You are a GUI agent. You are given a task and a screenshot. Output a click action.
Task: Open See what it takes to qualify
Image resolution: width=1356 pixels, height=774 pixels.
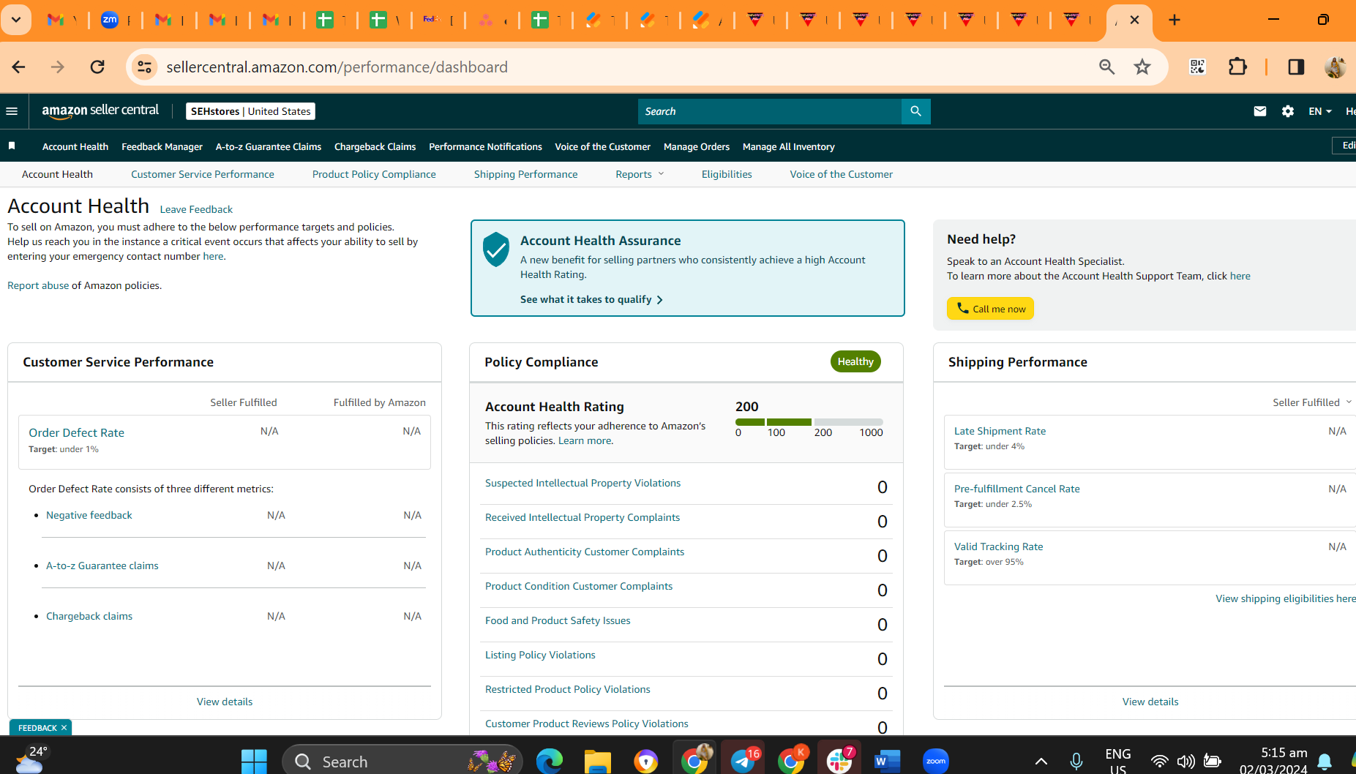(591, 299)
